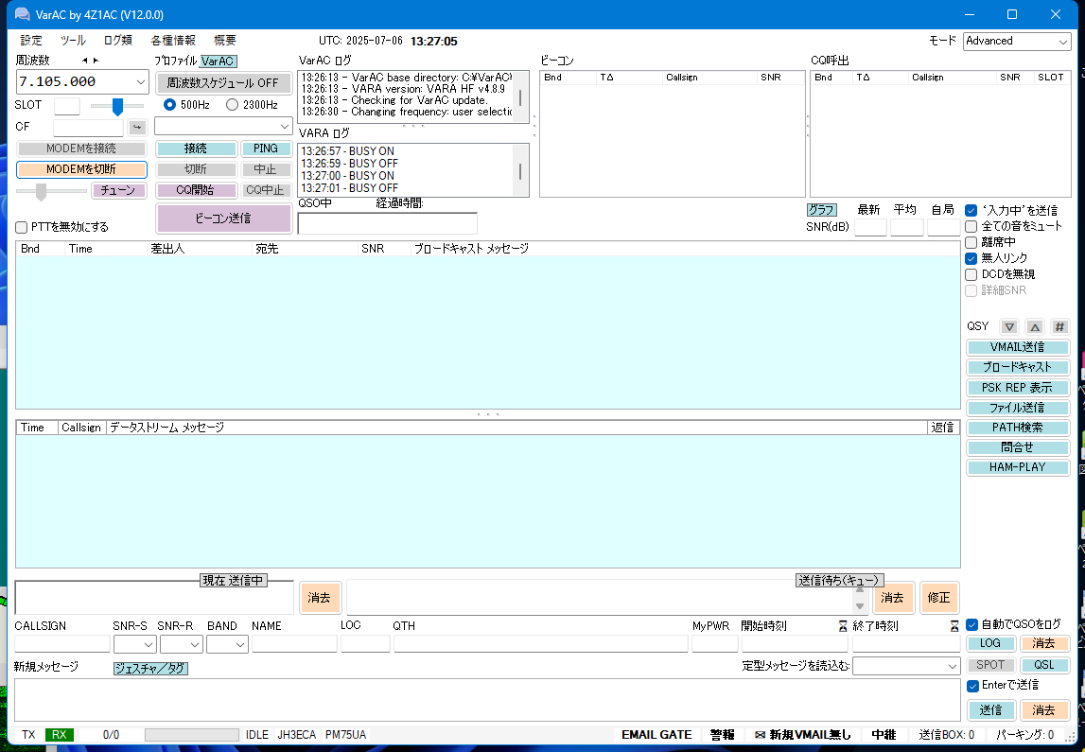Click the VarAC log scrollbar
This screenshot has width=1085, height=752.
[x=520, y=97]
